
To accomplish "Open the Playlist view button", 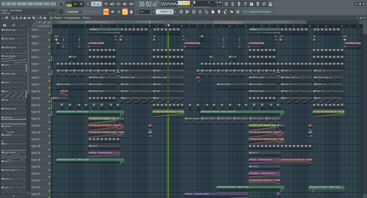I will [x=181, y=12].
